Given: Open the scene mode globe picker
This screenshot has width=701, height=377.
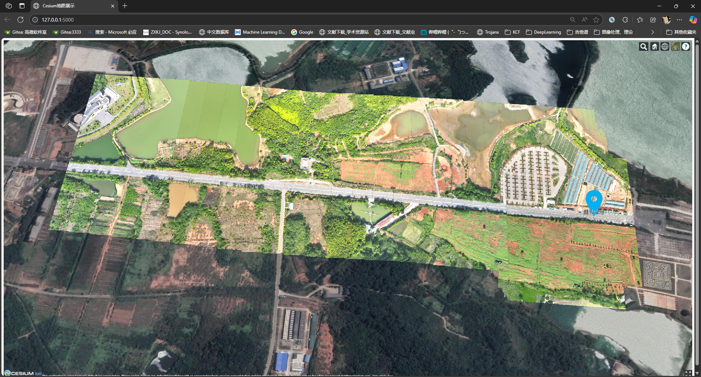Looking at the screenshot, I should 665,46.
